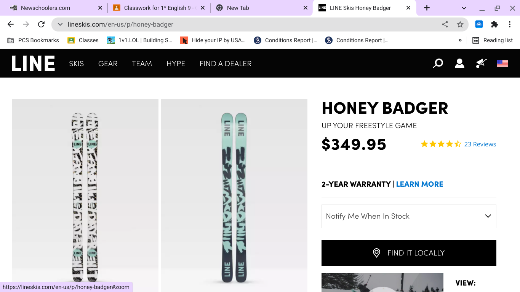The height and width of the screenshot is (292, 520).
Task: Open the site search magnifier icon
Action: pyautogui.click(x=438, y=63)
